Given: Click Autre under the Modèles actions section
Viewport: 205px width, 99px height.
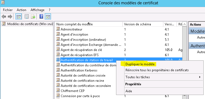Looking at the screenshot, I should click(201, 37).
